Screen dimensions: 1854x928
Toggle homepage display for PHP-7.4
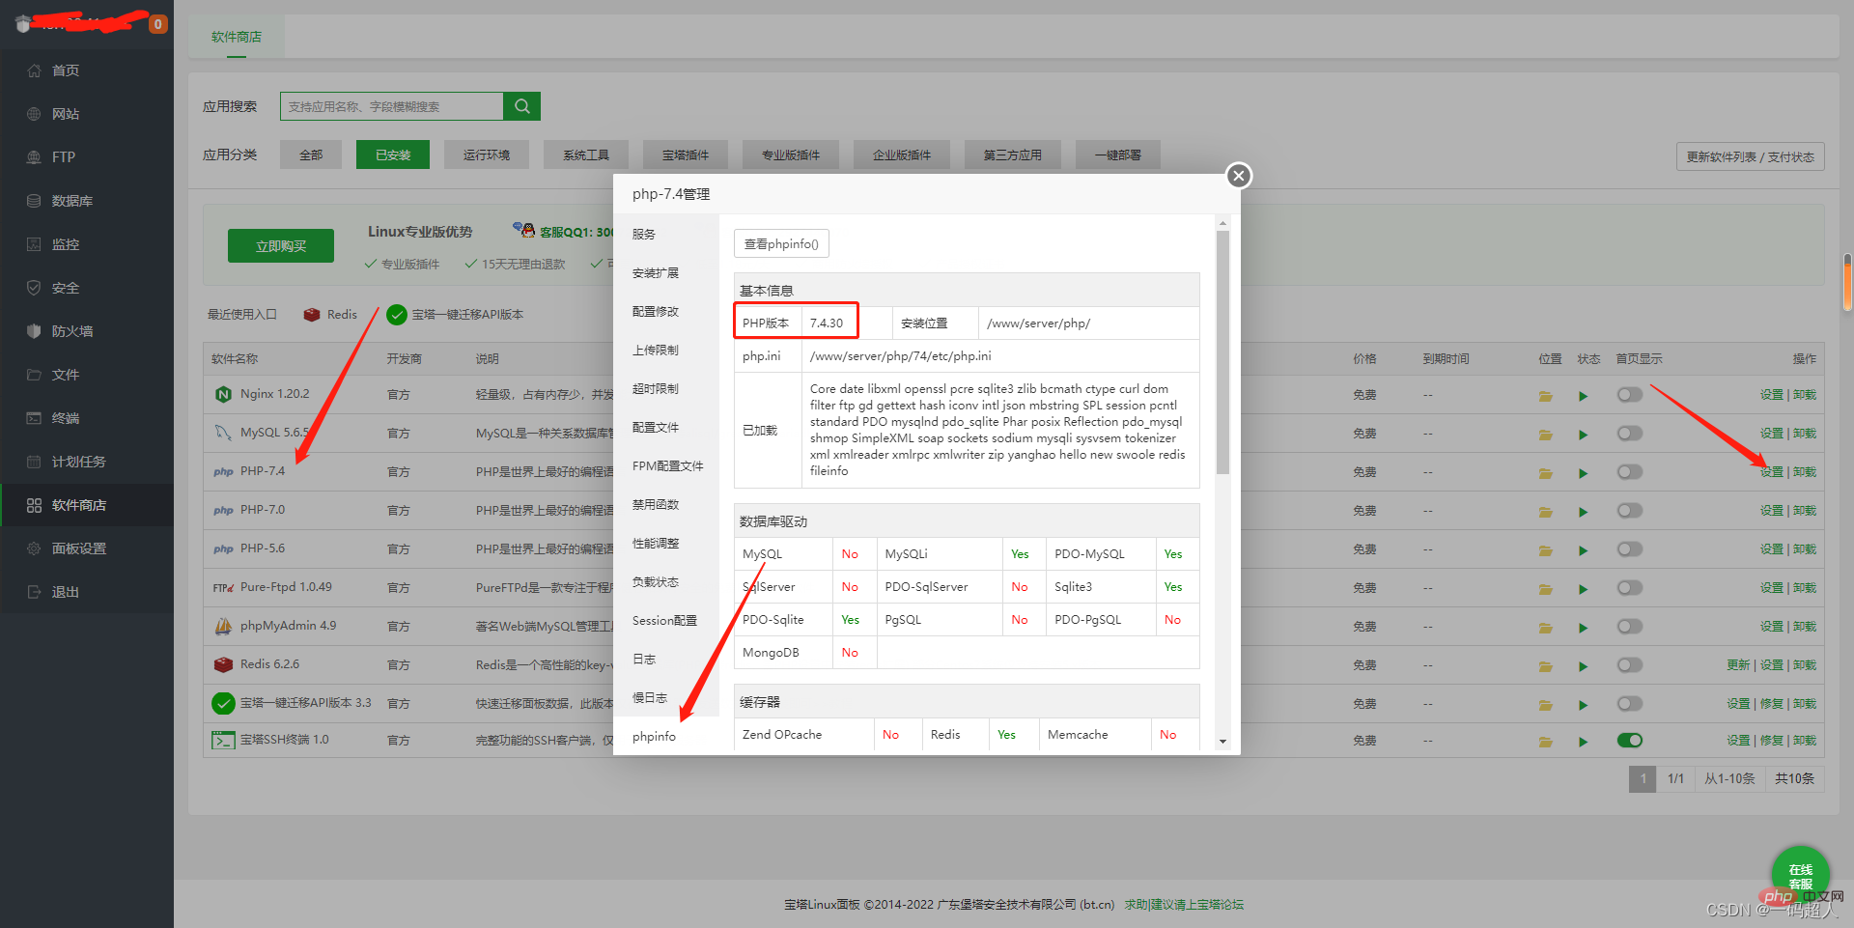(1630, 471)
